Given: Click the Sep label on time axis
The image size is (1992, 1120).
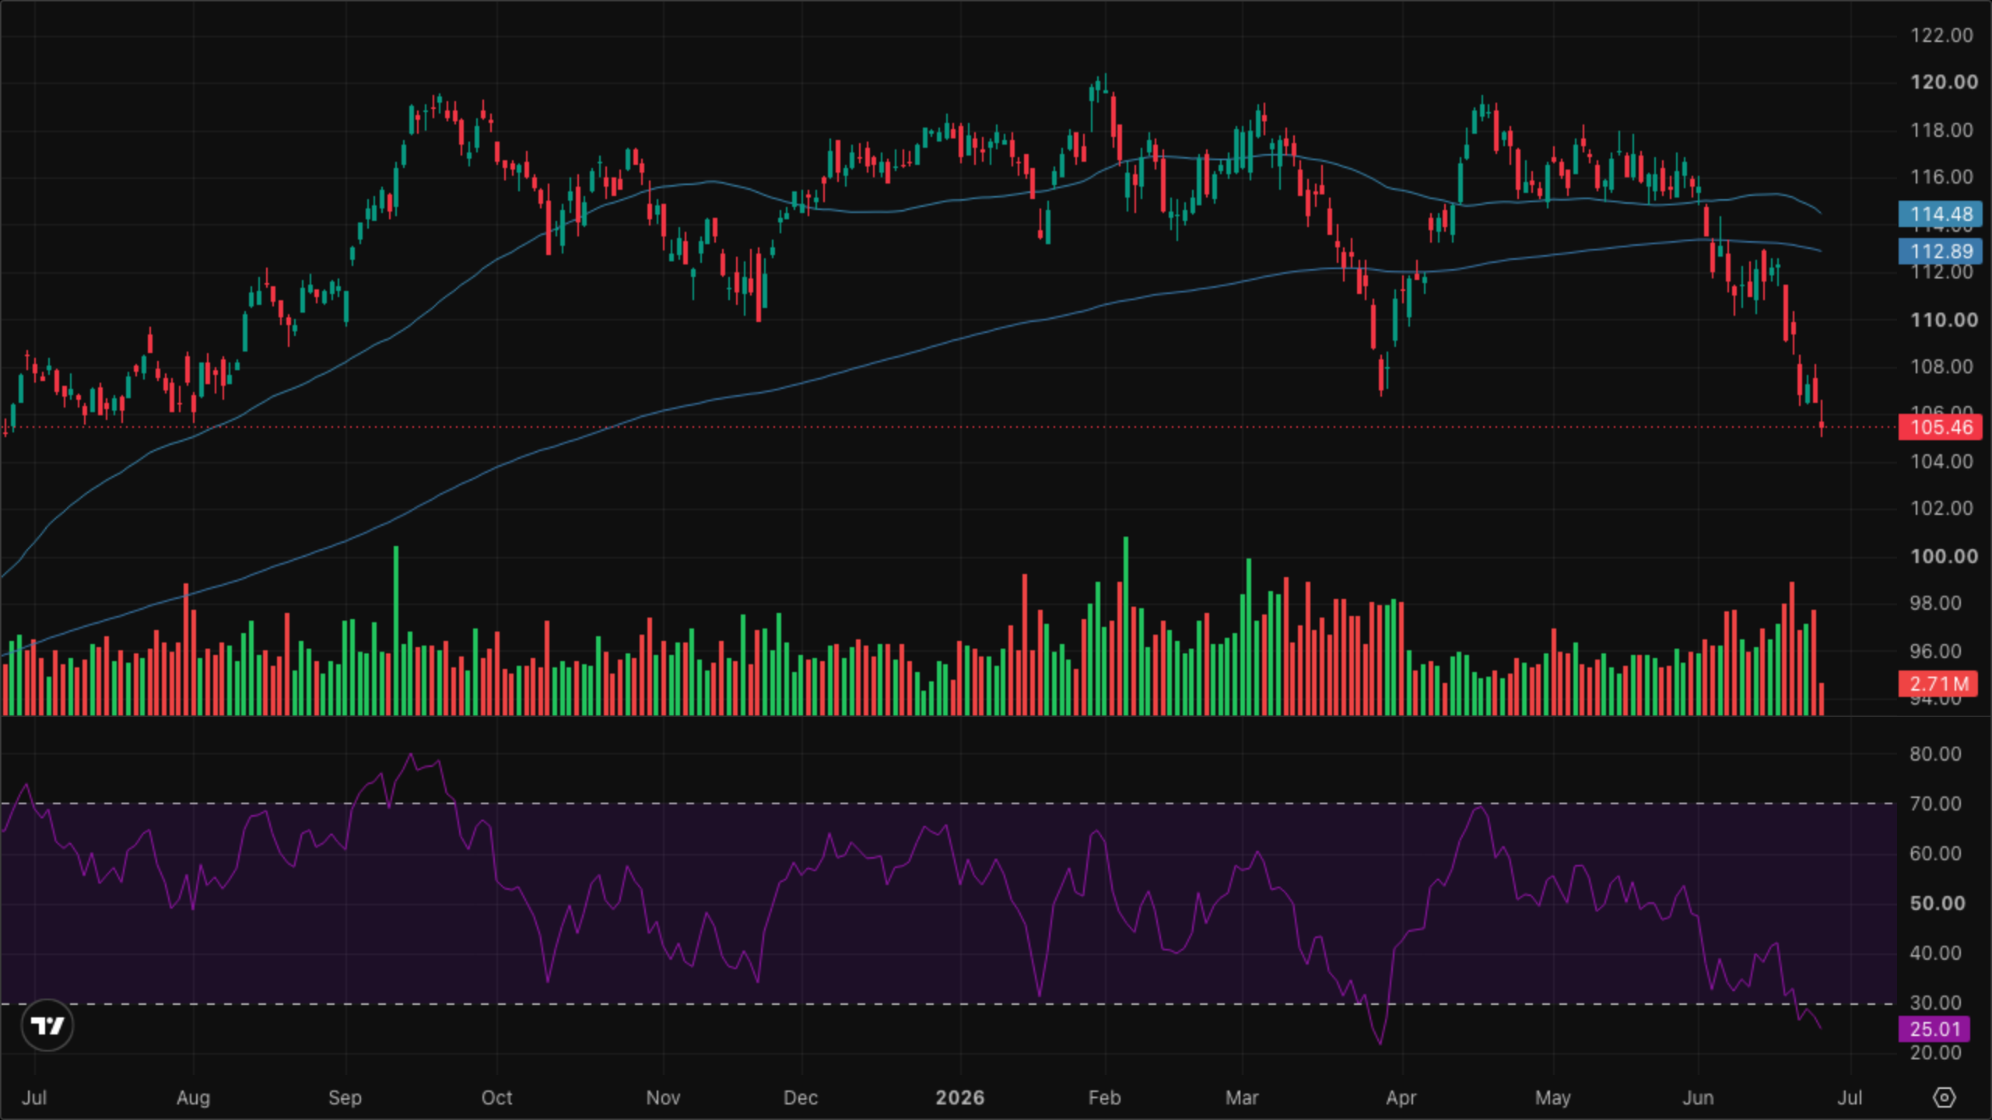Looking at the screenshot, I should (345, 1097).
